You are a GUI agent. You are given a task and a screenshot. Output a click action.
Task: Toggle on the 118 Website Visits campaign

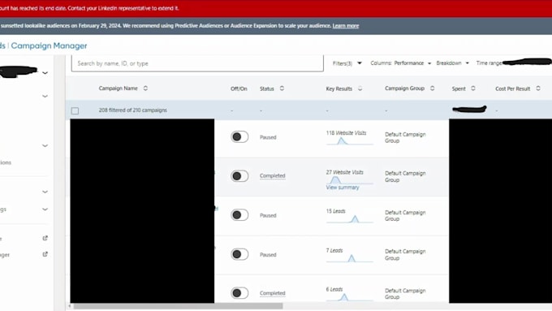(x=239, y=136)
